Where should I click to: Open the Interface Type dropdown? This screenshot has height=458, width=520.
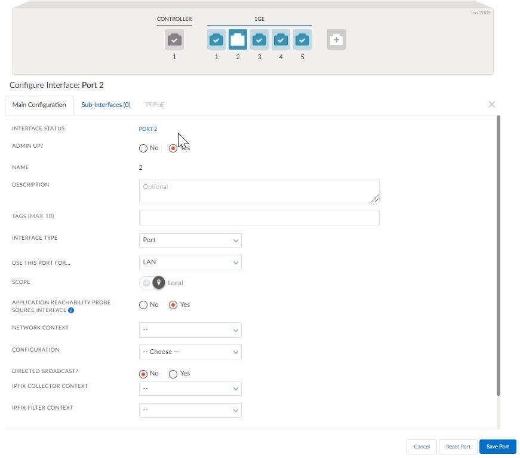pyautogui.click(x=190, y=240)
